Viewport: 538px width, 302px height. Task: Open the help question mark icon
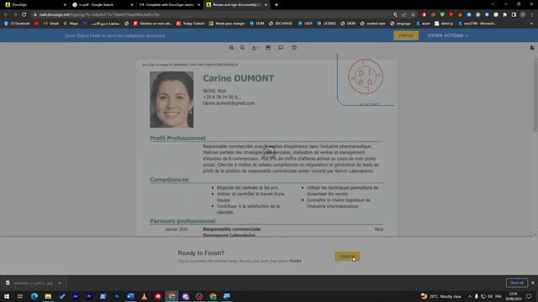click(x=294, y=48)
